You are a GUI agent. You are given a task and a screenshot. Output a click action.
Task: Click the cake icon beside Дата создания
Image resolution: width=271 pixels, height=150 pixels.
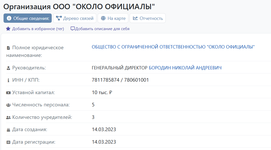[8, 130]
